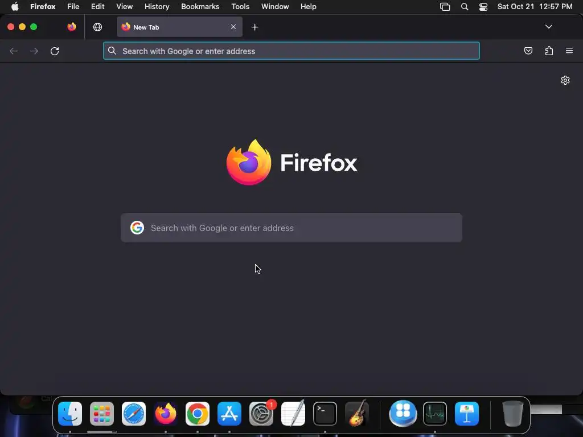Open the Save to Pocket button
This screenshot has width=583, height=437.
coord(528,51)
